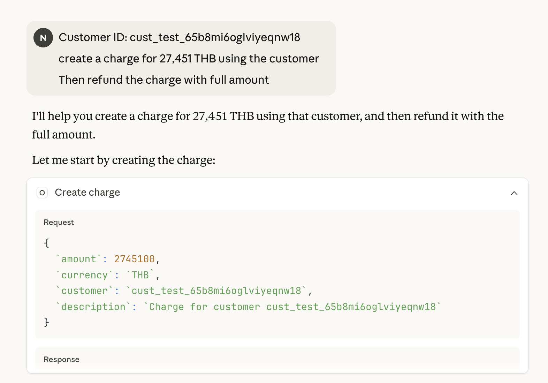The width and height of the screenshot is (548, 383).
Task: Click the Customer ID line in user message
Action: (x=179, y=38)
